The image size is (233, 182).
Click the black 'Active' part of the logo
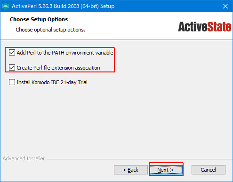coord(193,26)
